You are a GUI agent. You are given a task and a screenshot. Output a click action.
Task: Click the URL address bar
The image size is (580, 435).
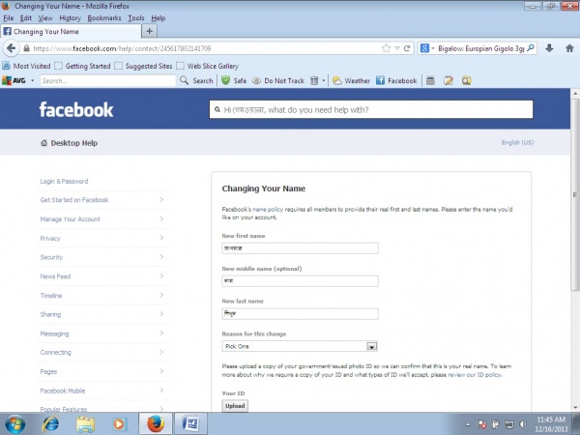point(205,48)
